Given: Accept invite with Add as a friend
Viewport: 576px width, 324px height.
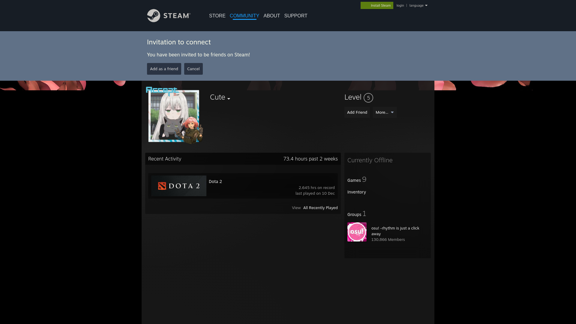Looking at the screenshot, I should pos(164,69).
